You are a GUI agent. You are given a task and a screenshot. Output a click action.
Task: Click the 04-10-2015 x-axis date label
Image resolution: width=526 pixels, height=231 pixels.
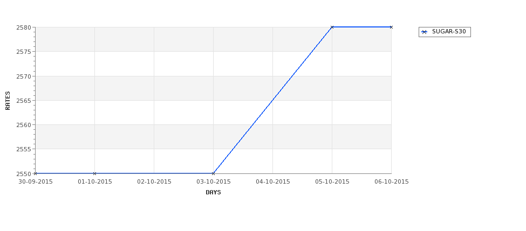tap(273, 182)
